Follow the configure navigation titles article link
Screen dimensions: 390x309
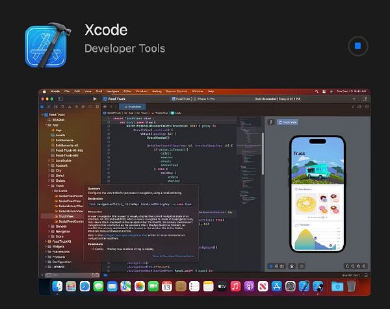pos(125,235)
